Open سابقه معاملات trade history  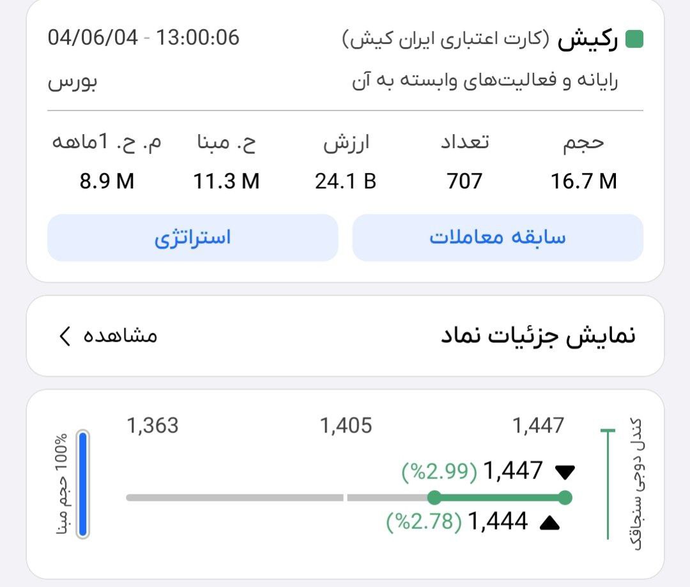[498, 238]
